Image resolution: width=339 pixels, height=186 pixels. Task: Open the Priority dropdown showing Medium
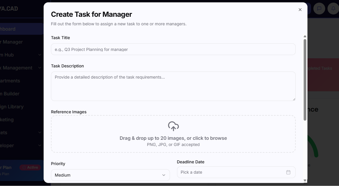pyautogui.click(x=110, y=175)
